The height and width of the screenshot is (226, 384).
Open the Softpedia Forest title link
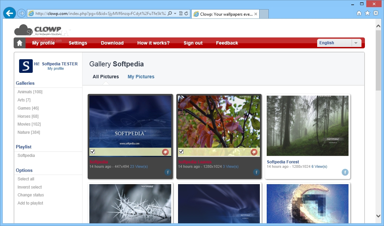tap(283, 162)
